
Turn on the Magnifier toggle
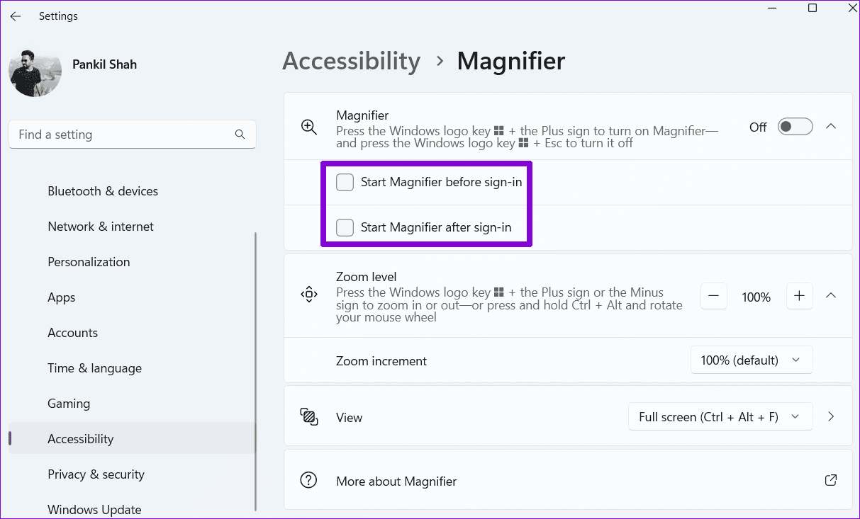(795, 126)
